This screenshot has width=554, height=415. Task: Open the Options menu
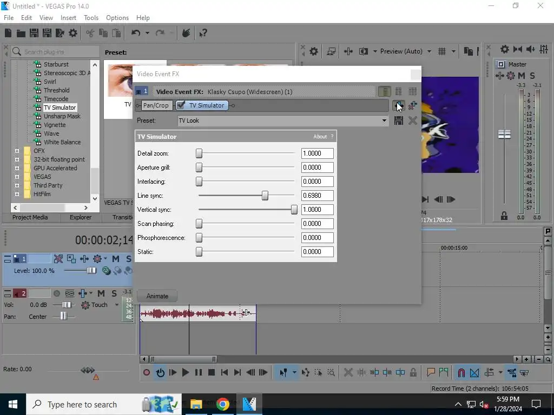117,18
